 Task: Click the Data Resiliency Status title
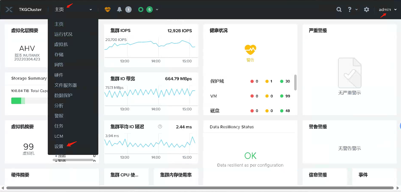[232, 127]
